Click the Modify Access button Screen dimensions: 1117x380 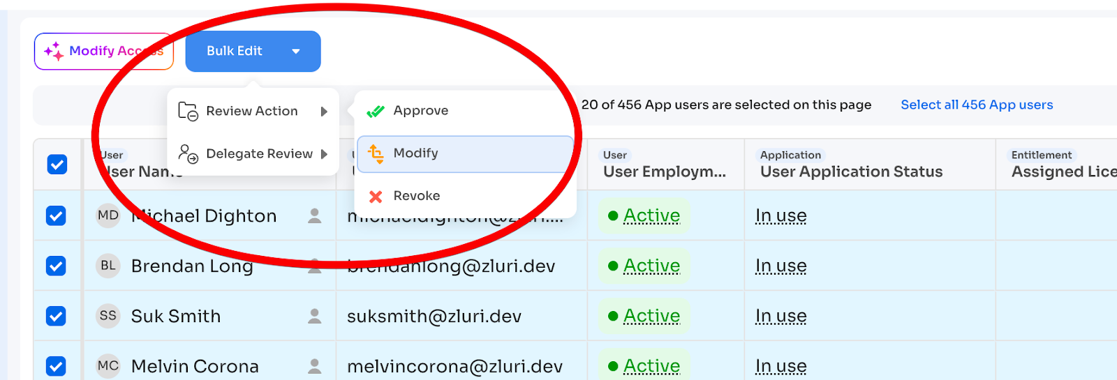103,52
